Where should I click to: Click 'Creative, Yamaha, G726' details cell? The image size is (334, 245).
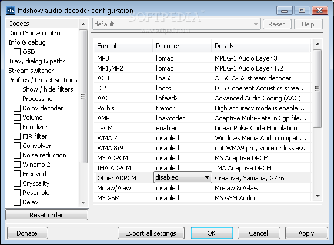(x=249, y=178)
